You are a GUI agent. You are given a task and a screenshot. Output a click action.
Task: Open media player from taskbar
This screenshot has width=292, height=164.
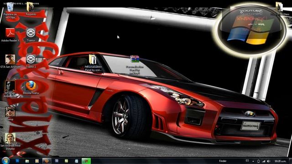(x=37, y=161)
